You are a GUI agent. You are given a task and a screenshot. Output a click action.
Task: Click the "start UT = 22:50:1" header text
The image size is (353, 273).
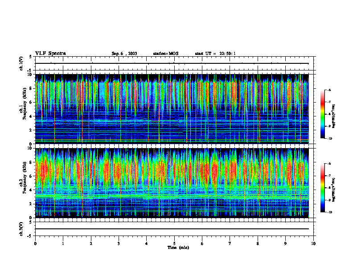(x=215, y=54)
